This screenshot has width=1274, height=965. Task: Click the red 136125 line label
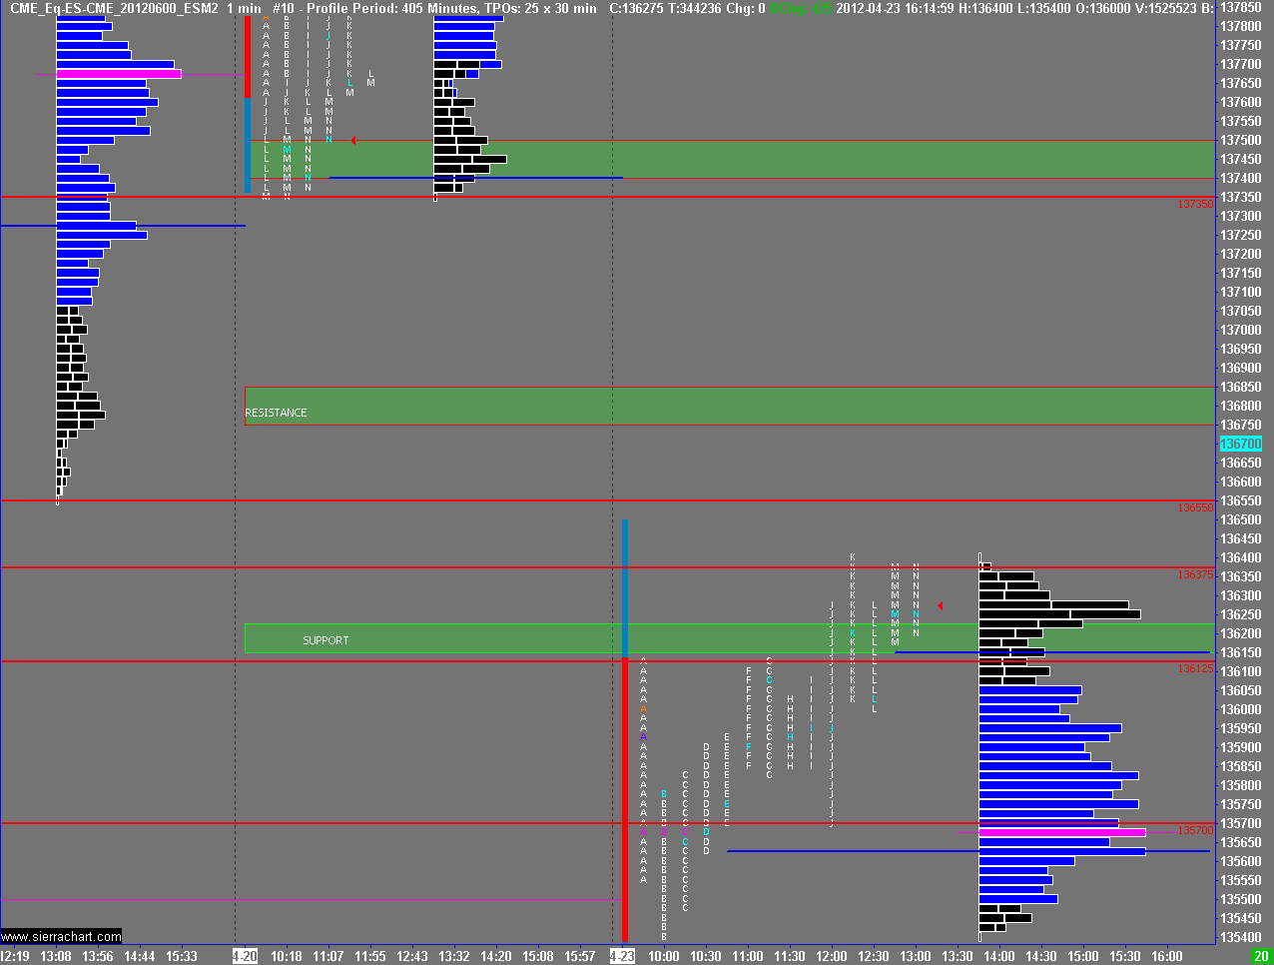1195,668
